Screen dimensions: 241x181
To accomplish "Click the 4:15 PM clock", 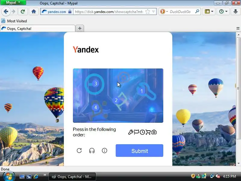I will pyautogui.click(x=230, y=176).
